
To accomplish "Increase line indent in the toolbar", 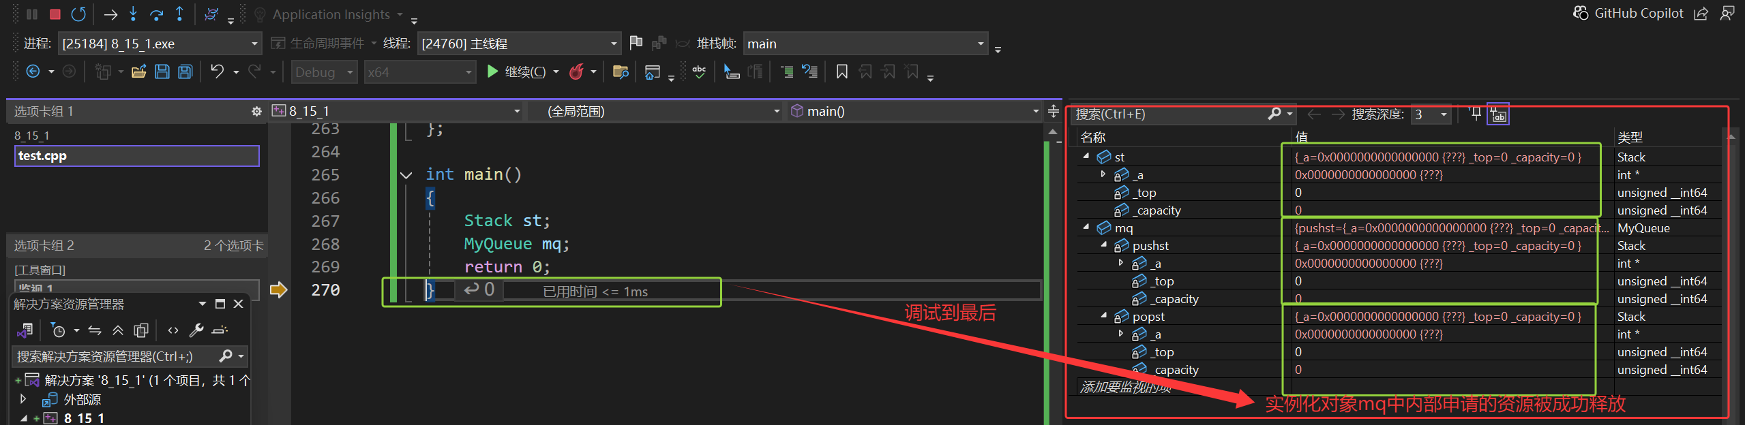I will pyautogui.click(x=787, y=72).
